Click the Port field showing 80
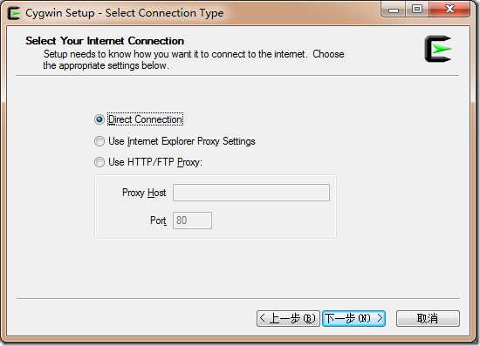The height and width of the screenshot is (346, 480). click(192, 220)
